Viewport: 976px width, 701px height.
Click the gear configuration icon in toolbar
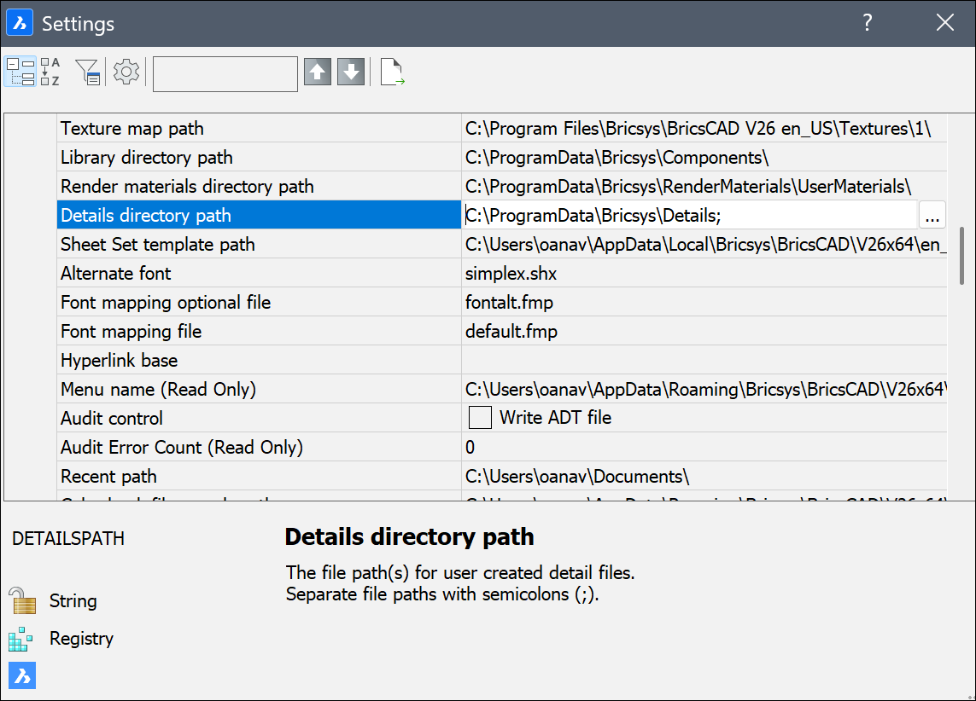[x=126, y=72]
